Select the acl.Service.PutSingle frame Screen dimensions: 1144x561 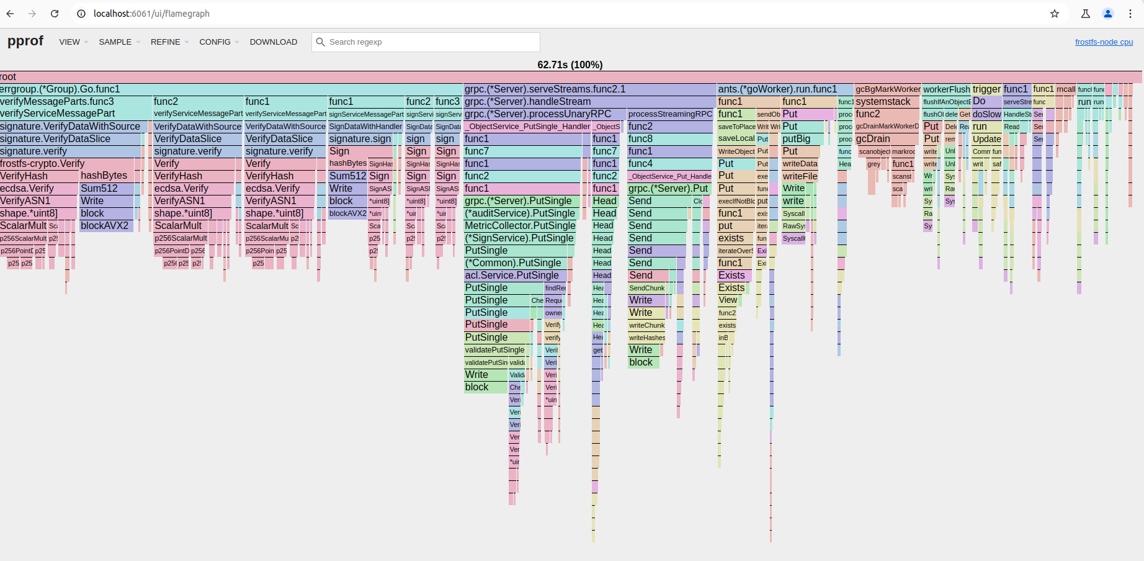tap(516, 276)
